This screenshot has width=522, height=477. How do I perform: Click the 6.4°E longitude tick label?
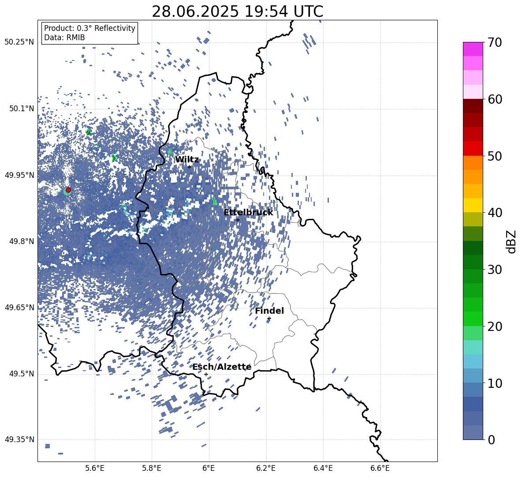click(x=323, y=468)
